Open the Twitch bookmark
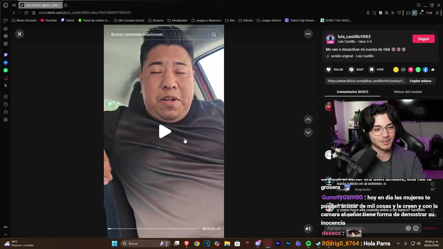443x249 pixels. 68,20
